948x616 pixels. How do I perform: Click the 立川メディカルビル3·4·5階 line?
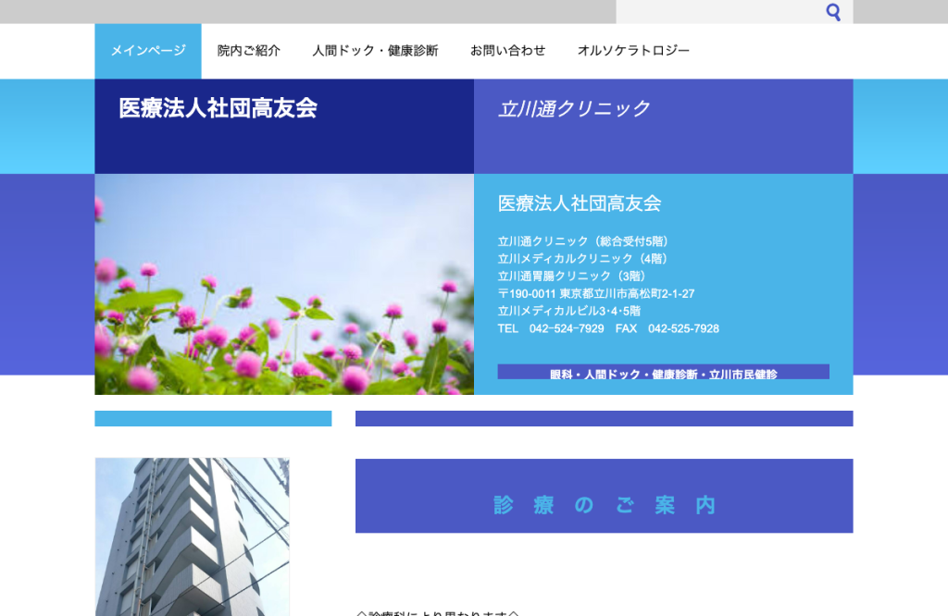pyautogui.click(x=569, y=311)
